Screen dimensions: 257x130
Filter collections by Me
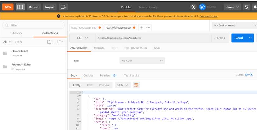coord(11,42)
